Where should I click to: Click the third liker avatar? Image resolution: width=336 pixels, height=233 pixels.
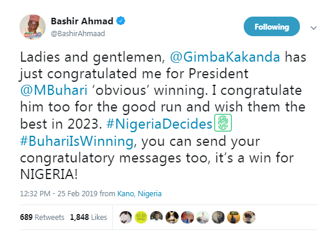pyautogui.click(x=156, y=218)
